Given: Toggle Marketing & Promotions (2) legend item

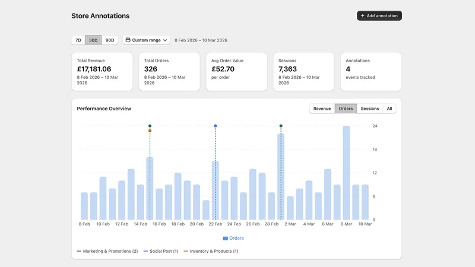Looking at the screenshot, I should (x=107, y=251).
